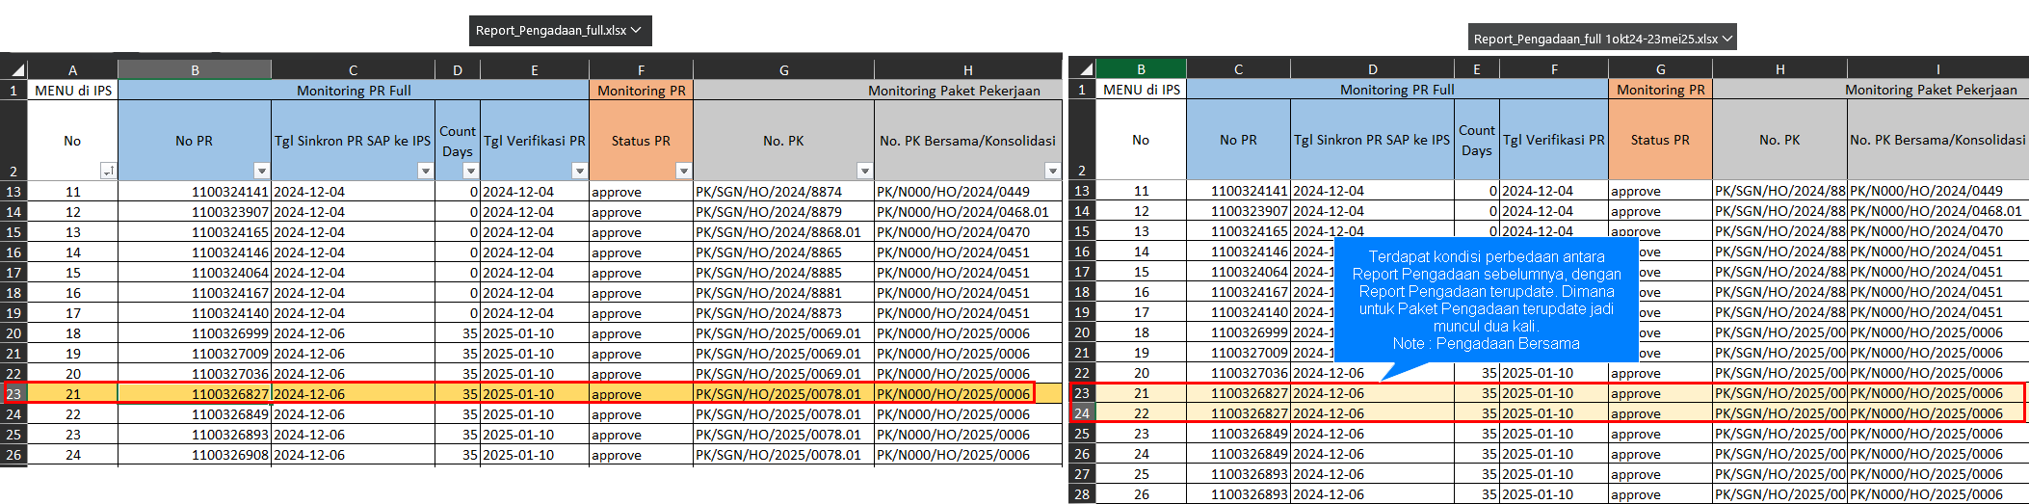Click Select All triangle in right spreadsheet
Viewport: 2029px width, 504px height.
coord(1086,69)
